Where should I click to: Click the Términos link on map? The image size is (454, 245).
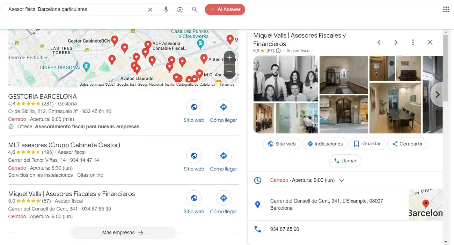pos(227,85)
